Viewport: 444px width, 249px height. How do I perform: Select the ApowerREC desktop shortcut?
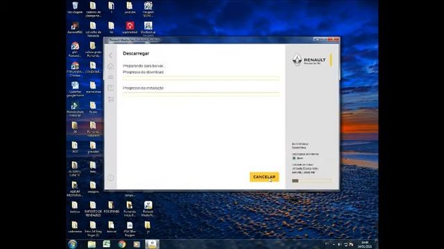pyautogui.click(x=75, y=28)
